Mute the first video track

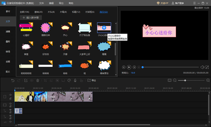click(10, 95)
